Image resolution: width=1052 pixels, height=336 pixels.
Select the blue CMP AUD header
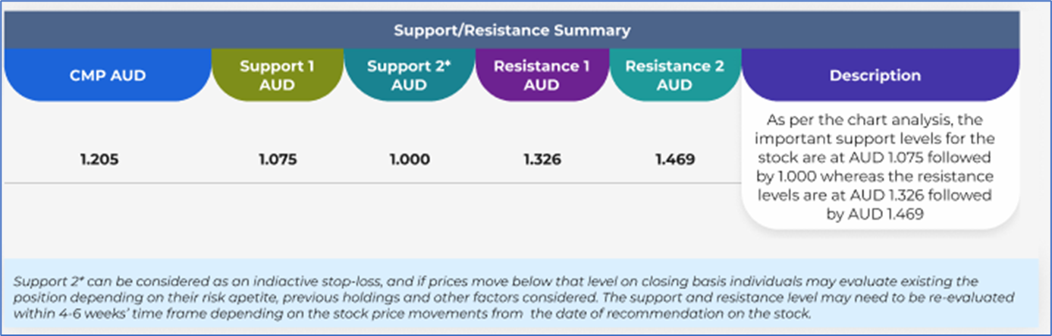pos(107,75)
